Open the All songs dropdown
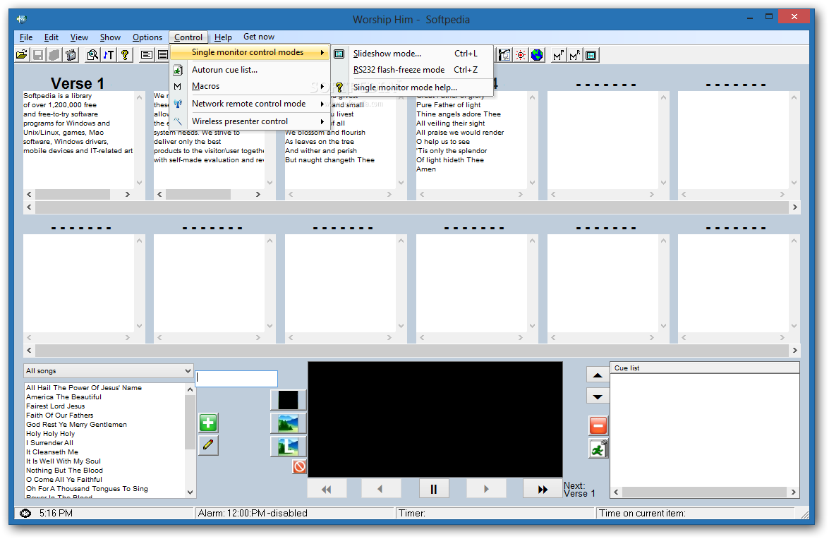This screenshot has width=829, height=539. coord(109,371)
